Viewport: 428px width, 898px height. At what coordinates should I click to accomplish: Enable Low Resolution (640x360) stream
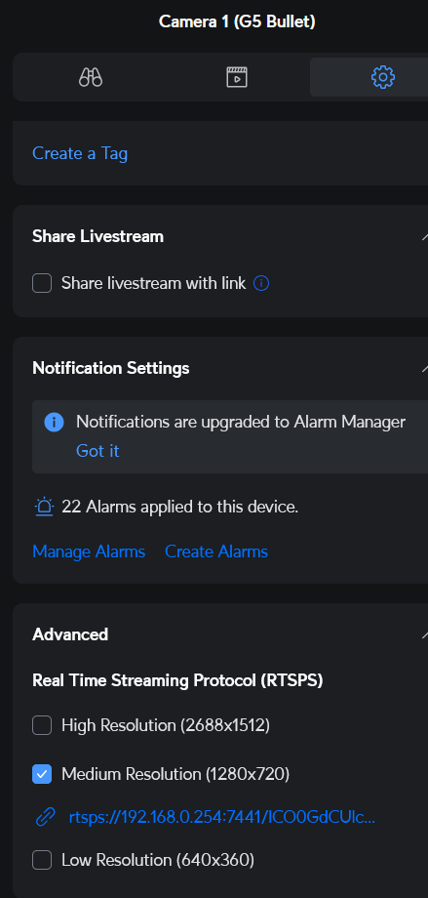42,860
